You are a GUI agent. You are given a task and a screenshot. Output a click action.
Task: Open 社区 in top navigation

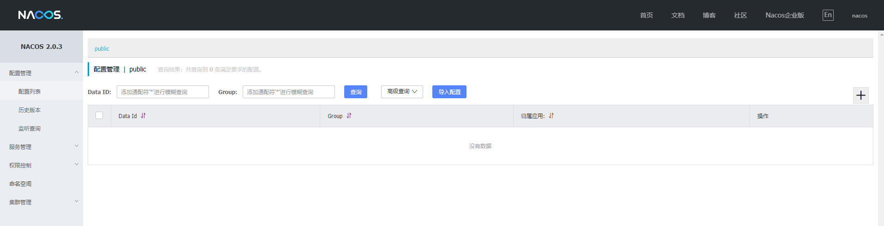741,15
